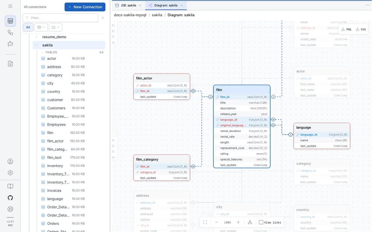This screenshot has height=232, width=372.
Task: Click the lifebuoy support icon
Action: pos(10,209)
